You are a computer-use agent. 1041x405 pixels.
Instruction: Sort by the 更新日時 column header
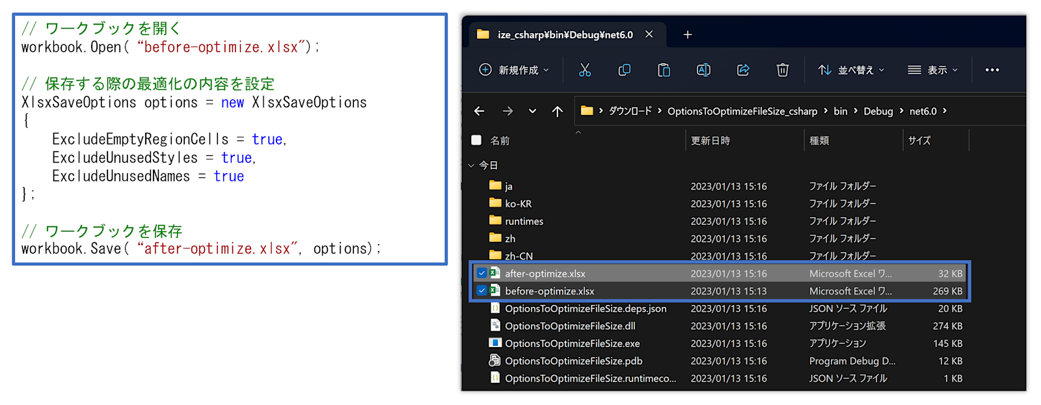710,140
